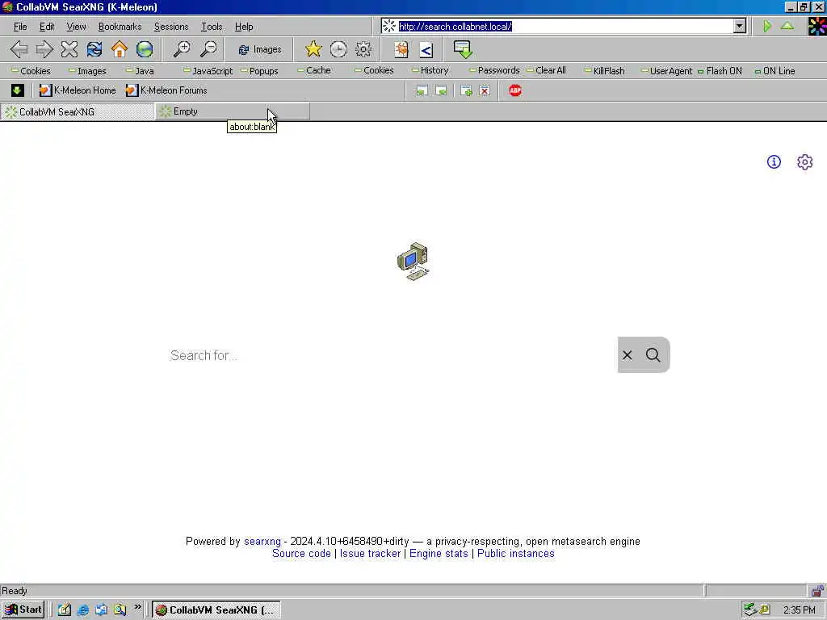Open a new tab with green plus icon
Screen dimensions: 827x620
466,90
